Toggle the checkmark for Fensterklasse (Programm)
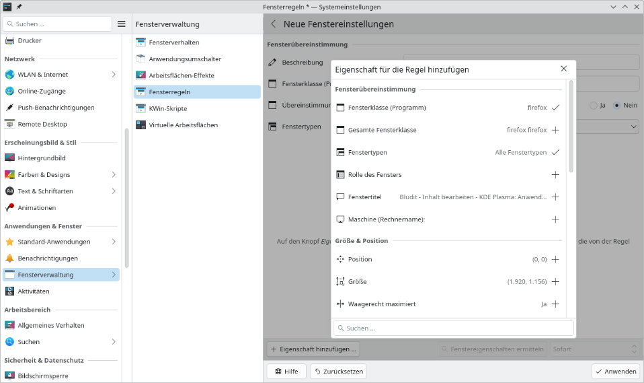 coord(555,108)
